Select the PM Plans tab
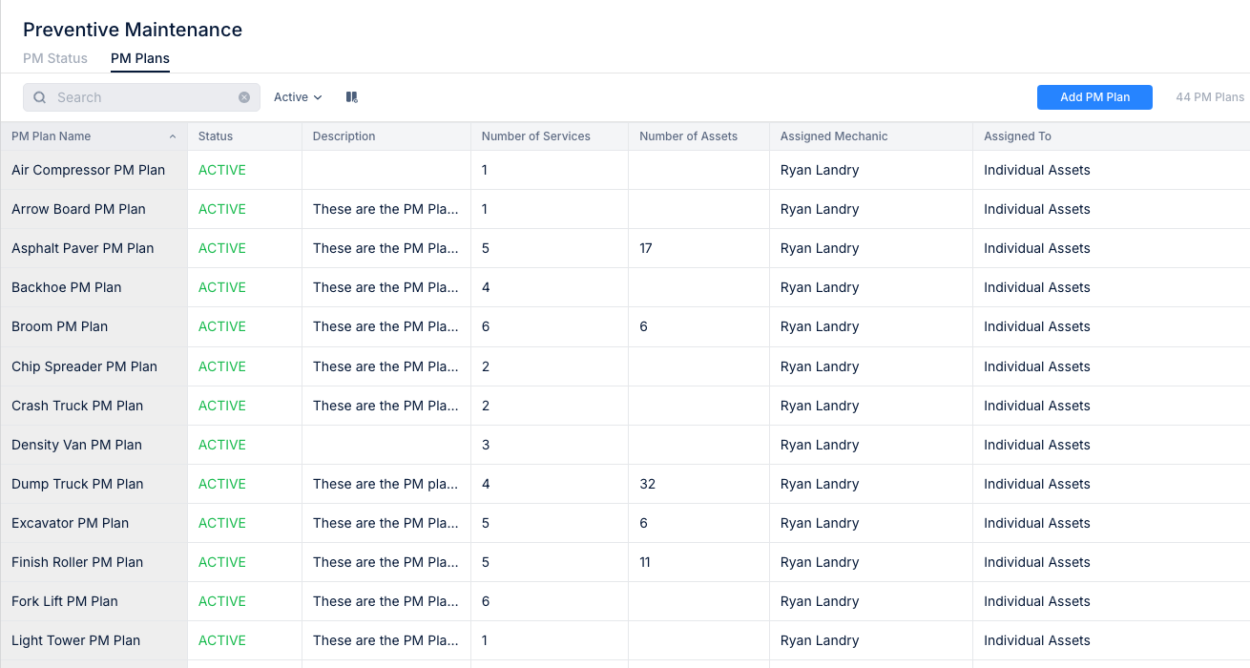1250x668 pixels. click(139, 58)
